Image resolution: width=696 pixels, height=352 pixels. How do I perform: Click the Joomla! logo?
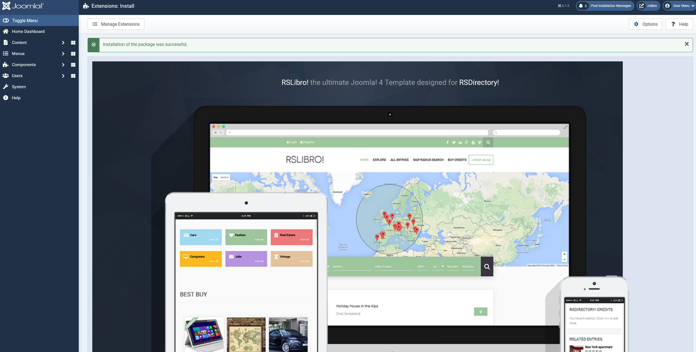tap(23, 6)
